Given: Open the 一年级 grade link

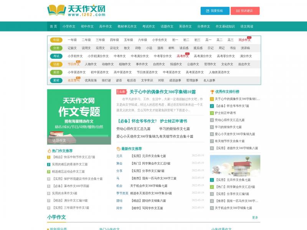Looking at the screenshot, I should point(72,40).
